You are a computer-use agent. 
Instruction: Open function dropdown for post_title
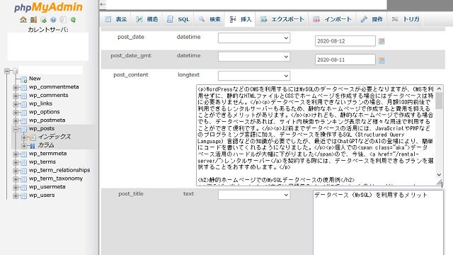click(x=254, y=195)
